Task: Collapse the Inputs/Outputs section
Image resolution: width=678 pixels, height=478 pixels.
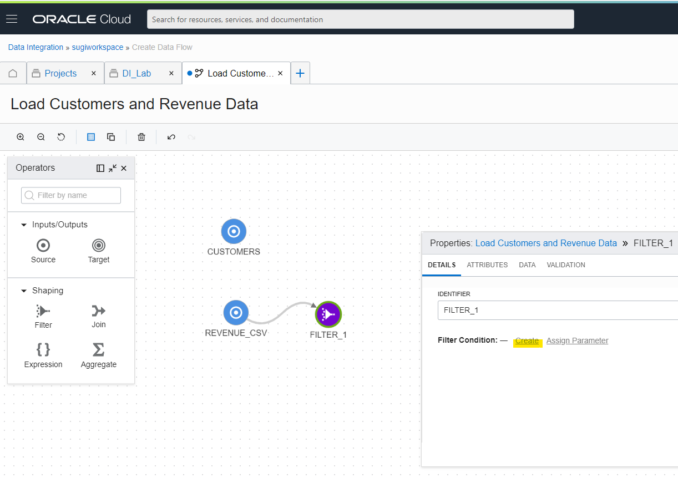Action: (24, 225)
